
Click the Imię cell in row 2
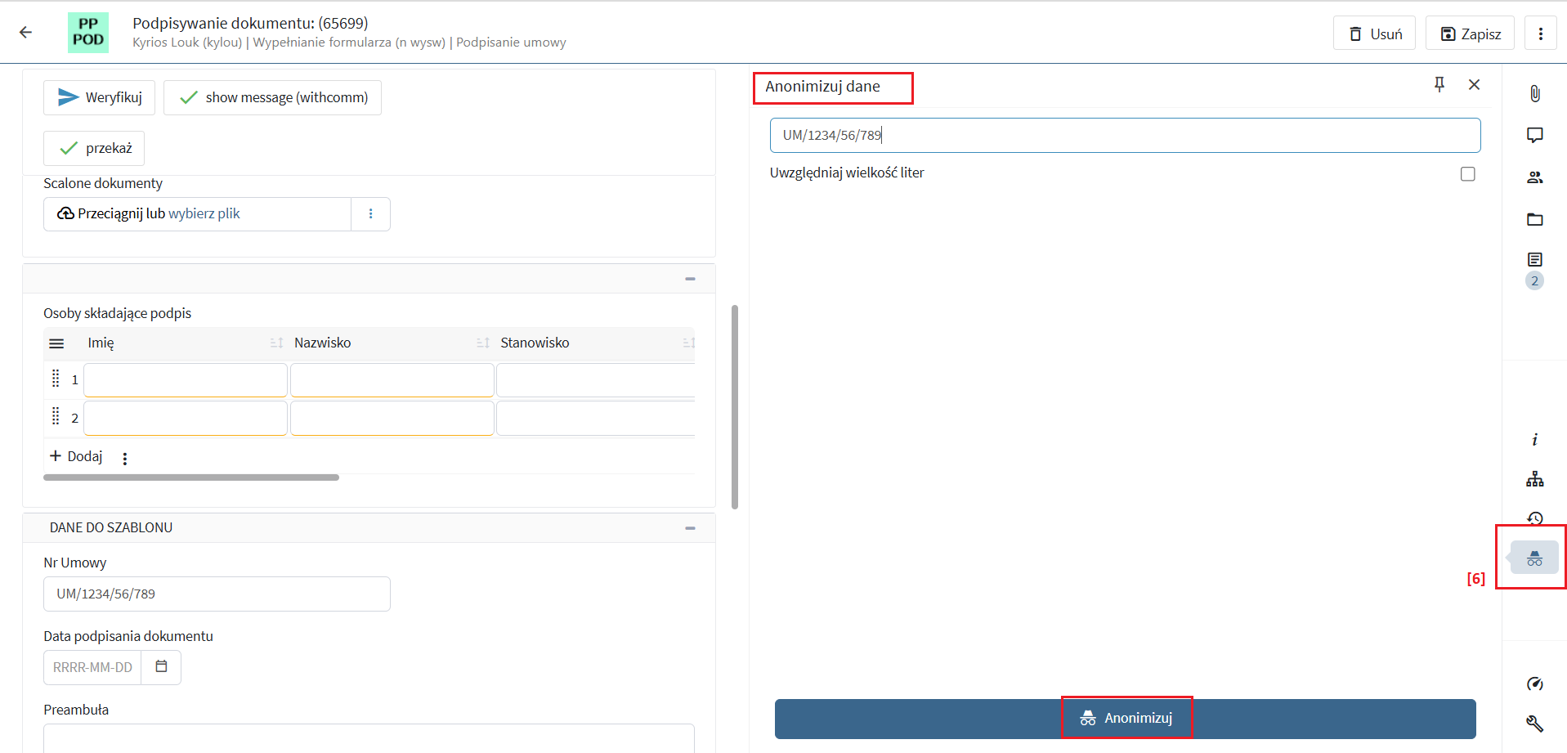coord(186,418)
